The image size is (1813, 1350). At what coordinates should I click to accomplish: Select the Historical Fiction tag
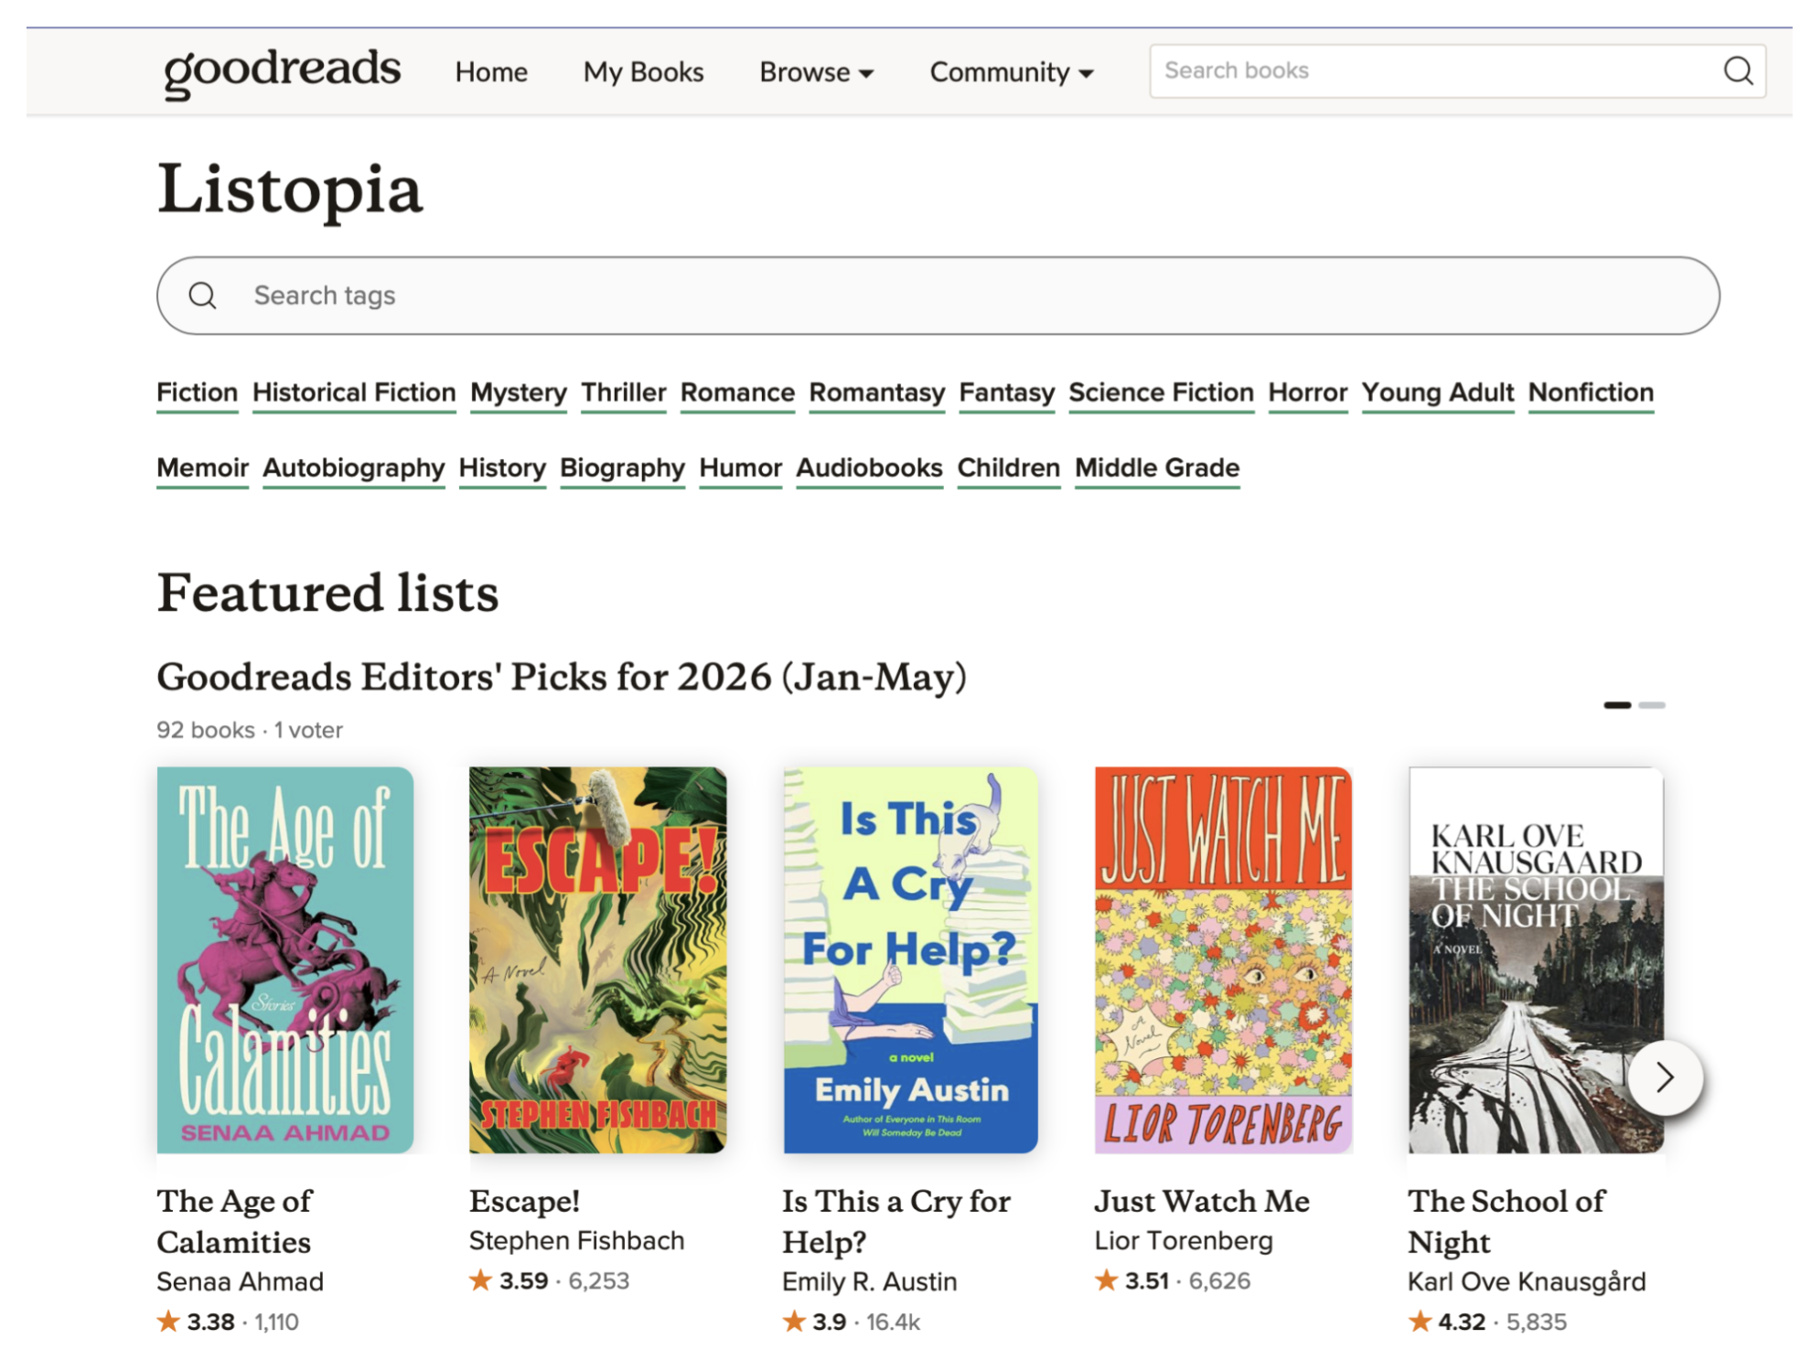tap(354, 392)
